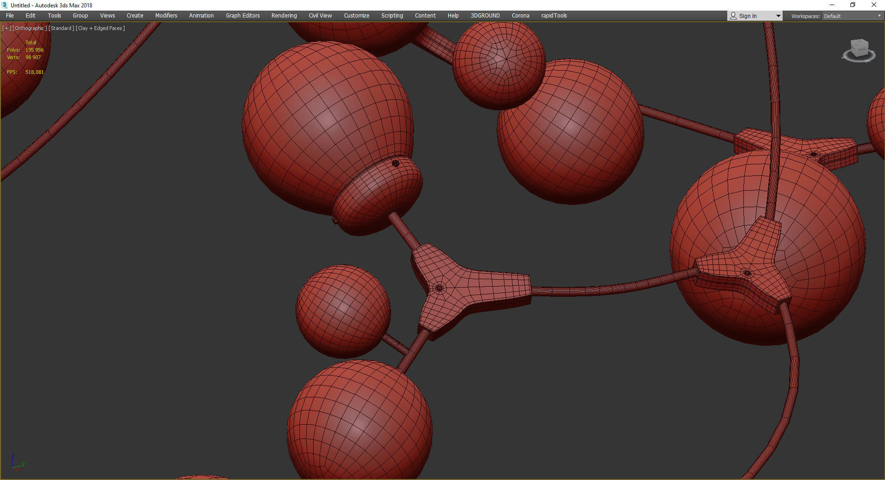
Task: Open the Standard viewport quality label
Action: 61,28
